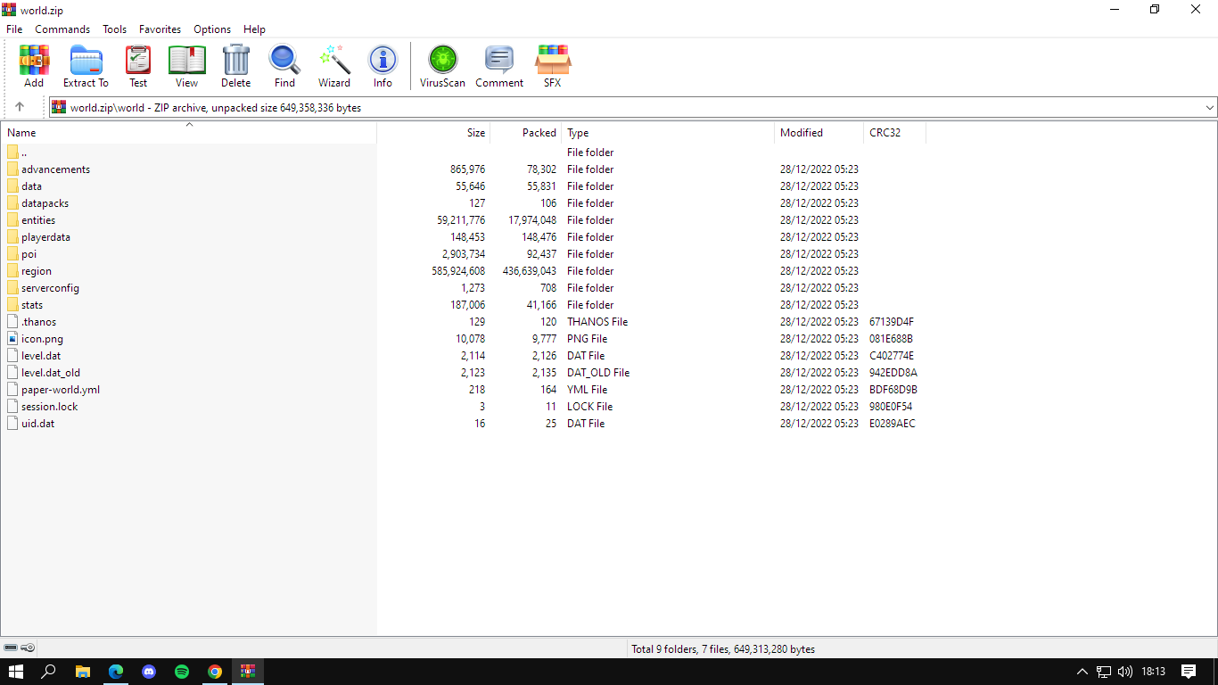Click the WinRAR icon in title bar

tap(9, 10)
